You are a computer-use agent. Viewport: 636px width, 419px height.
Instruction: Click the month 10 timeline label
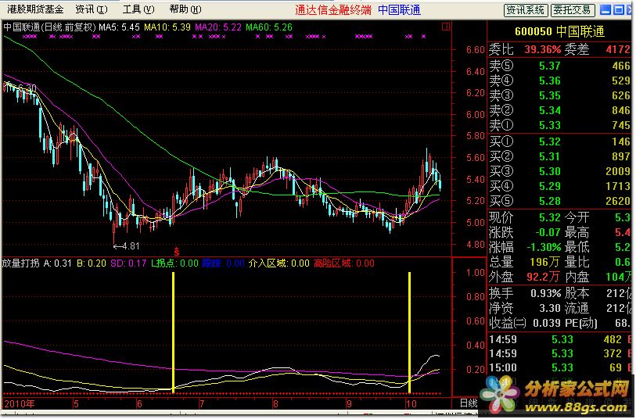pyautogui.click(x=411, y=403)
